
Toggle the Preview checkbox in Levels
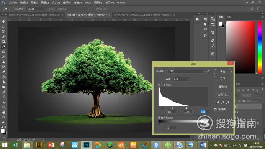point(215,109)
